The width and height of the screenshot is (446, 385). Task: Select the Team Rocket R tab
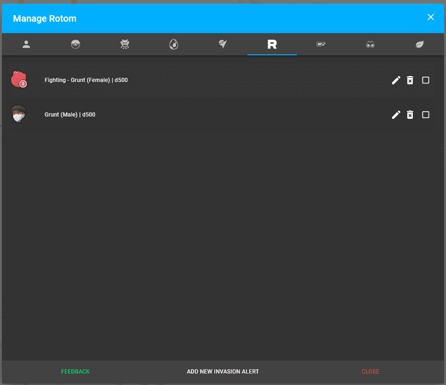(272, 45)
